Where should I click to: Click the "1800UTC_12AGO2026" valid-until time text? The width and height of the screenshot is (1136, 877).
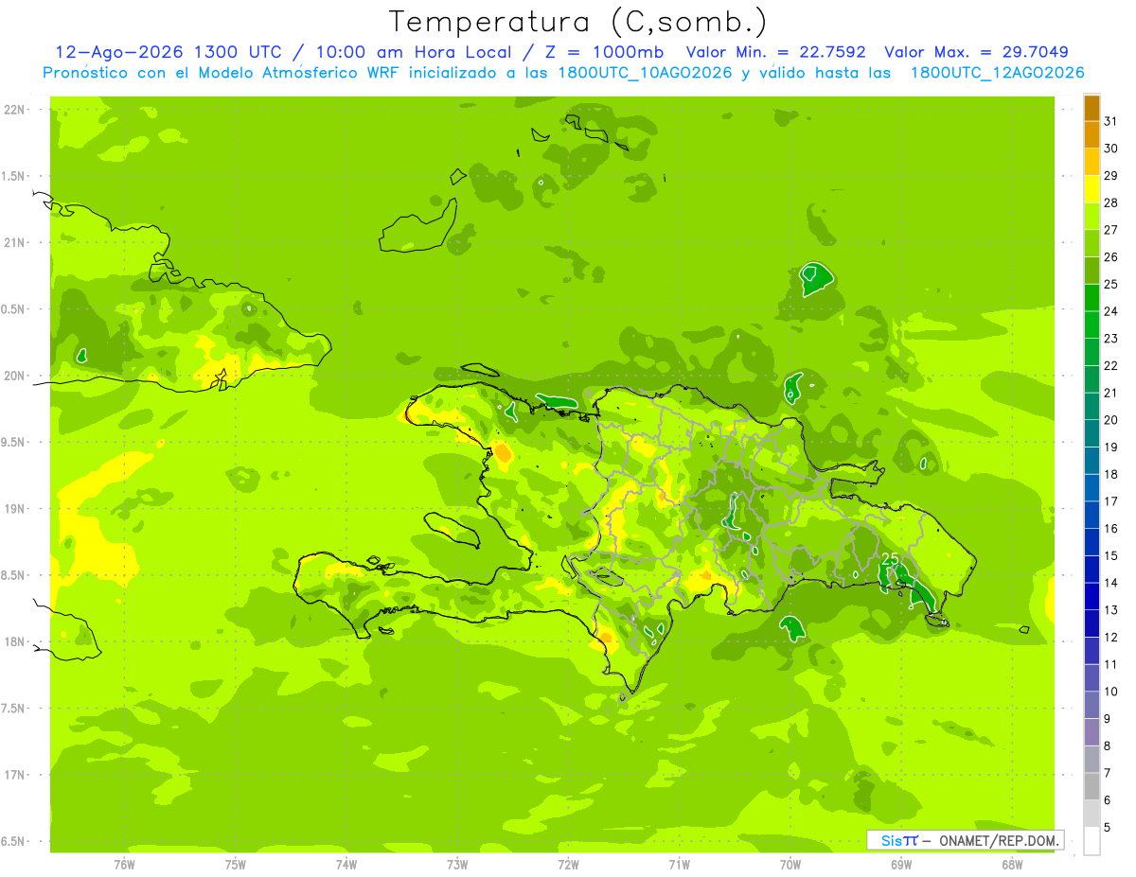pyautogui.click(x=998, y=73)
